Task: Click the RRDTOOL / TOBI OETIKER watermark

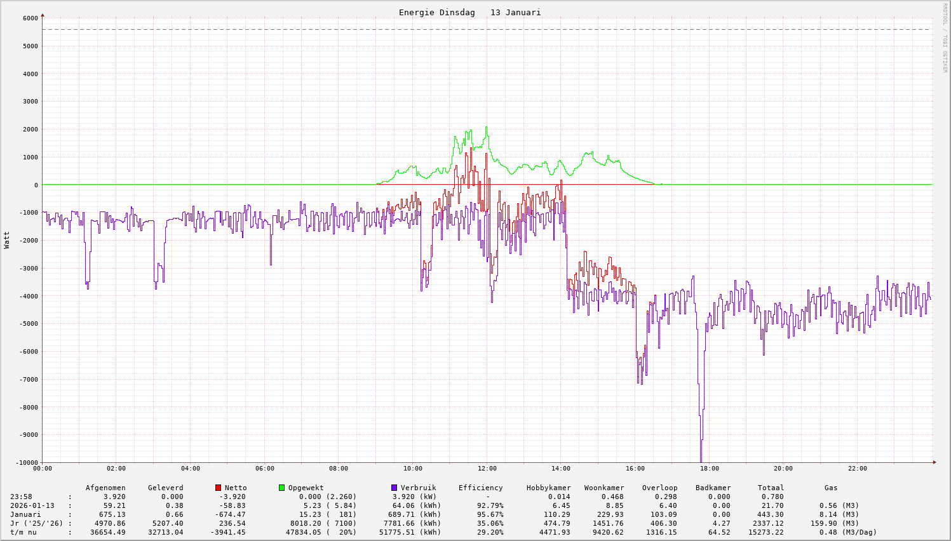Action: click(945, 37)
